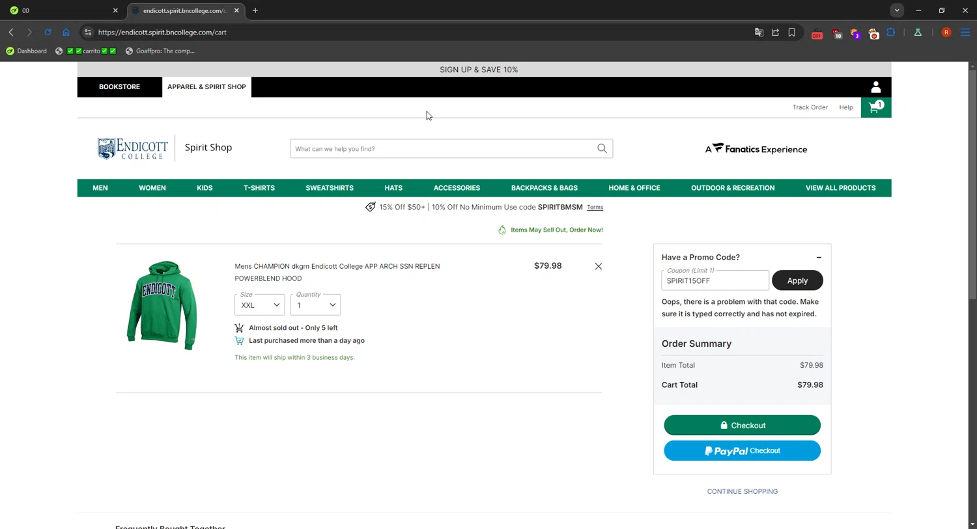Close the endicott.spirit.bncollege.com tab

236,10
